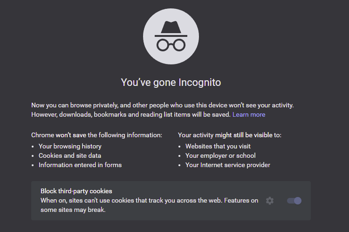Image resolution: width=349 pixels, height=232 pixels.
Task: Click the "You've gone Incognito" heading
Action: click(171, 82)
